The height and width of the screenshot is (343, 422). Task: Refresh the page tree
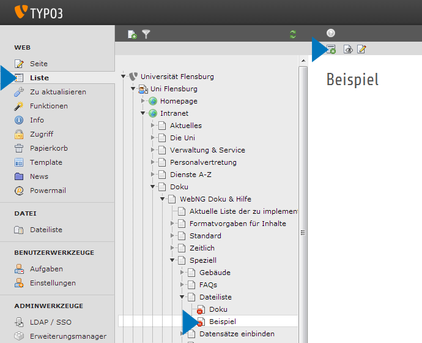point(292,34)
